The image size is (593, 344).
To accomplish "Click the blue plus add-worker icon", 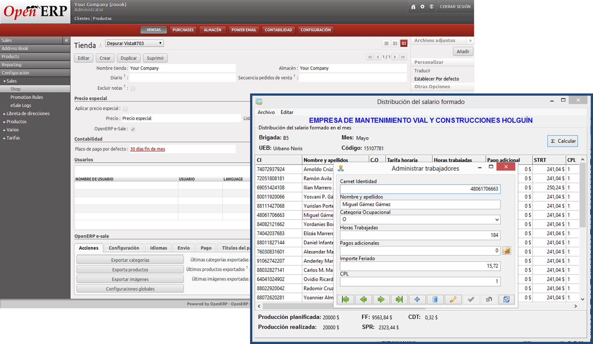I will coord(417,299).
